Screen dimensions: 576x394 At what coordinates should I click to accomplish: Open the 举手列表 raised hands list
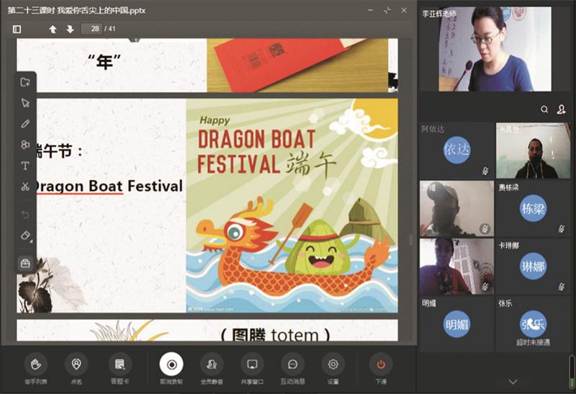click(x=35, y=364)
